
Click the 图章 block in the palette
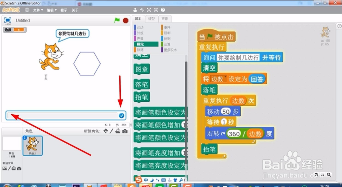[142, 70]
